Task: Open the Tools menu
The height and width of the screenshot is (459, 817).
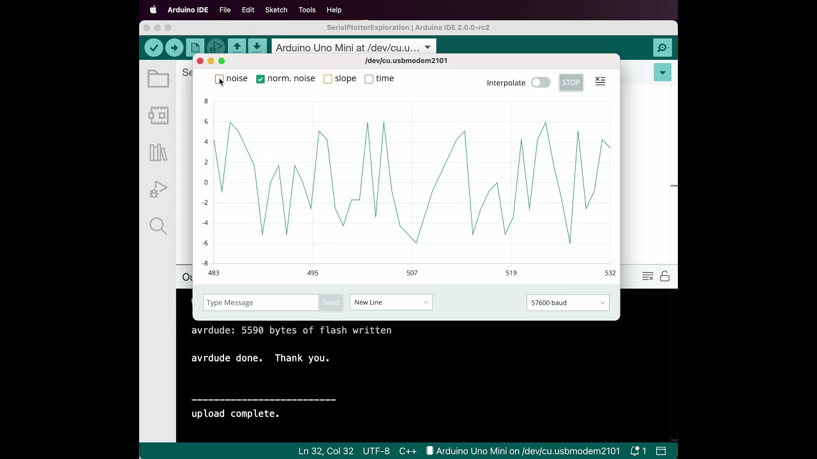Action: click(x=307, y=10)
